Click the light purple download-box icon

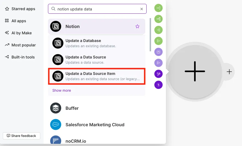(x=158, y=52)
